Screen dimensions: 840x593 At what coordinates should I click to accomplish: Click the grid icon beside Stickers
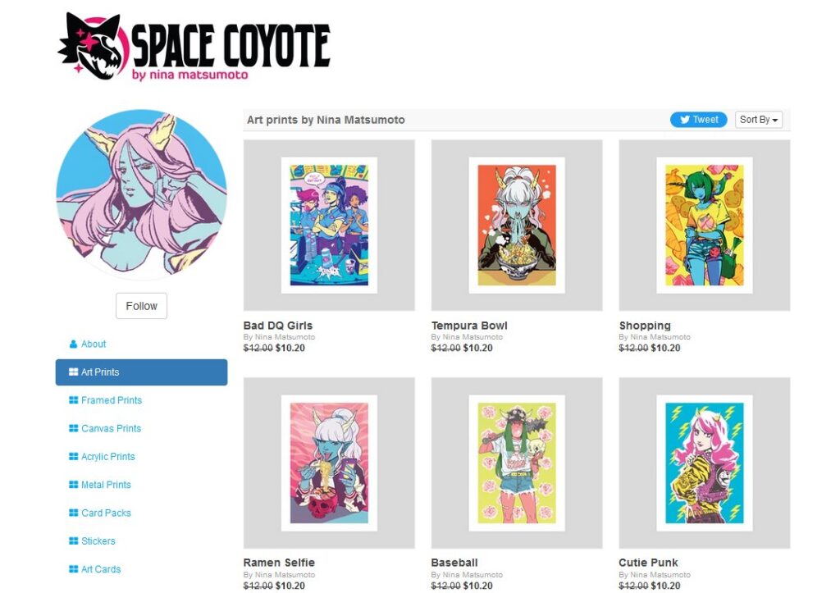(72, 541)
